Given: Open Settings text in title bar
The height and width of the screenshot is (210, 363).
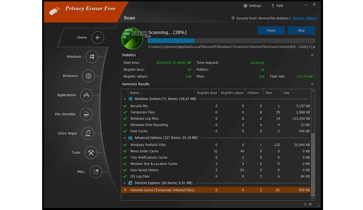Looking at the screenshot, I should pyautogui.click(x=255, y=6).
